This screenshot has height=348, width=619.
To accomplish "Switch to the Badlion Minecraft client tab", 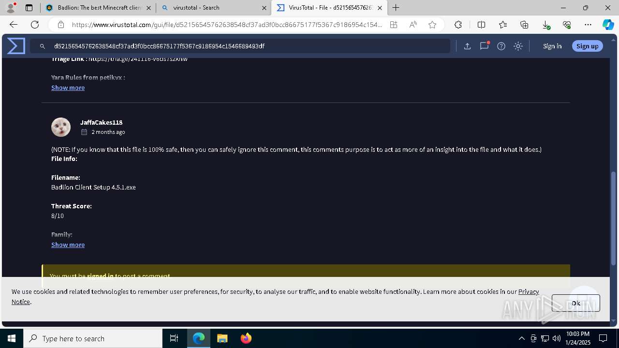I will (x=98, y=8).
